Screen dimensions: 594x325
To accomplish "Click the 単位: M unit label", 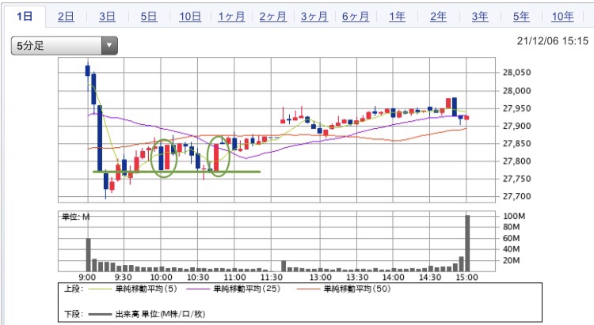I will pyautogui.click(x=76, y=217).
